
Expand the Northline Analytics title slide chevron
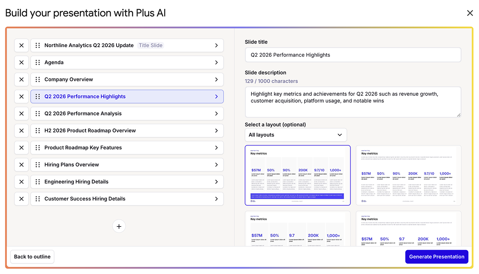(216, 46)
